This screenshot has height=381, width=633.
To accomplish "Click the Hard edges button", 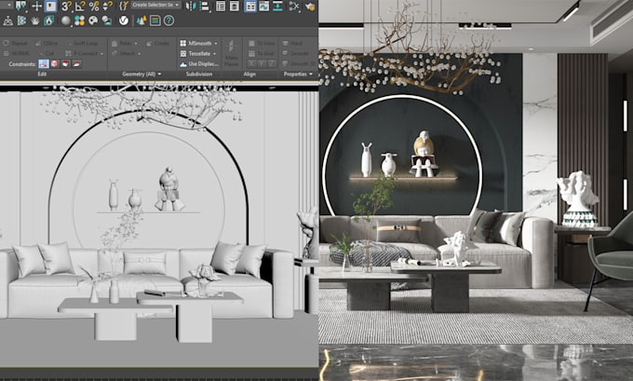I will (x=292, y=43).
